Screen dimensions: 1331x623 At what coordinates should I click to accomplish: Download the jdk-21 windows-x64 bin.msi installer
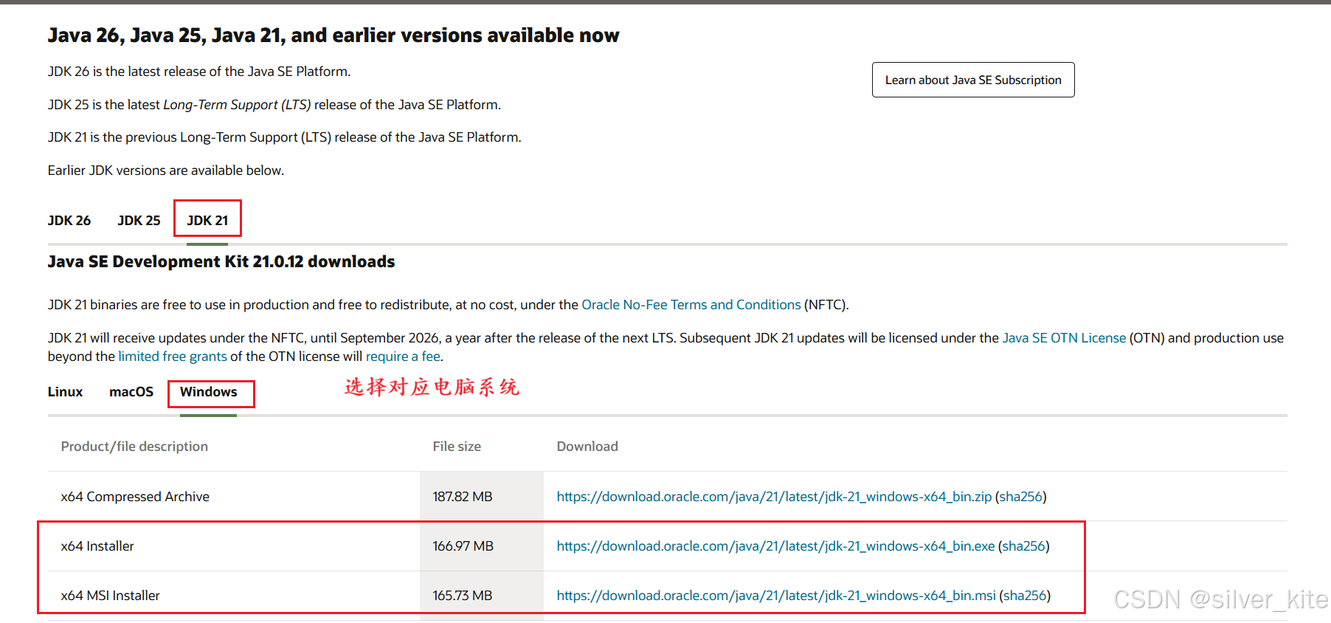click(x=776, y=596)
